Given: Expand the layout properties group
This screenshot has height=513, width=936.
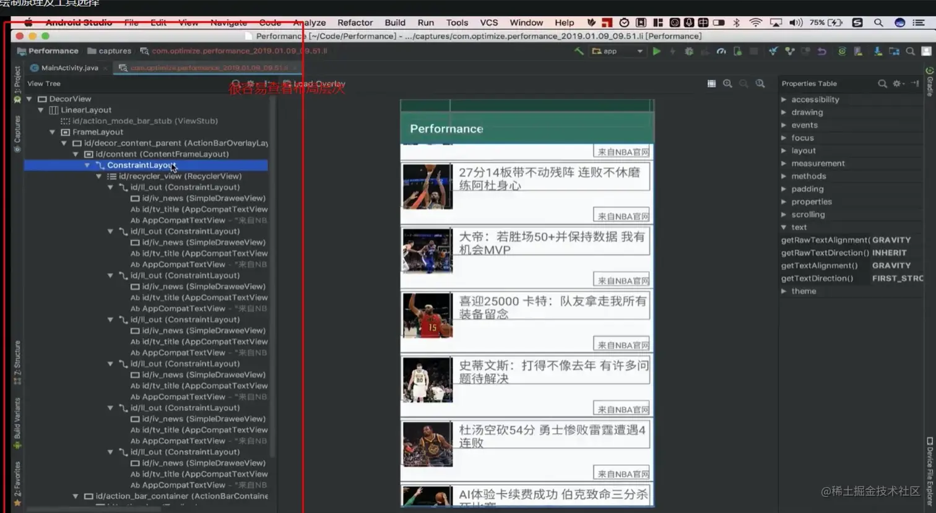Looking at the screenshot, I should 784,151.
